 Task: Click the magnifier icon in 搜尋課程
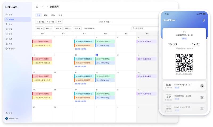click(x=134, y=28)
